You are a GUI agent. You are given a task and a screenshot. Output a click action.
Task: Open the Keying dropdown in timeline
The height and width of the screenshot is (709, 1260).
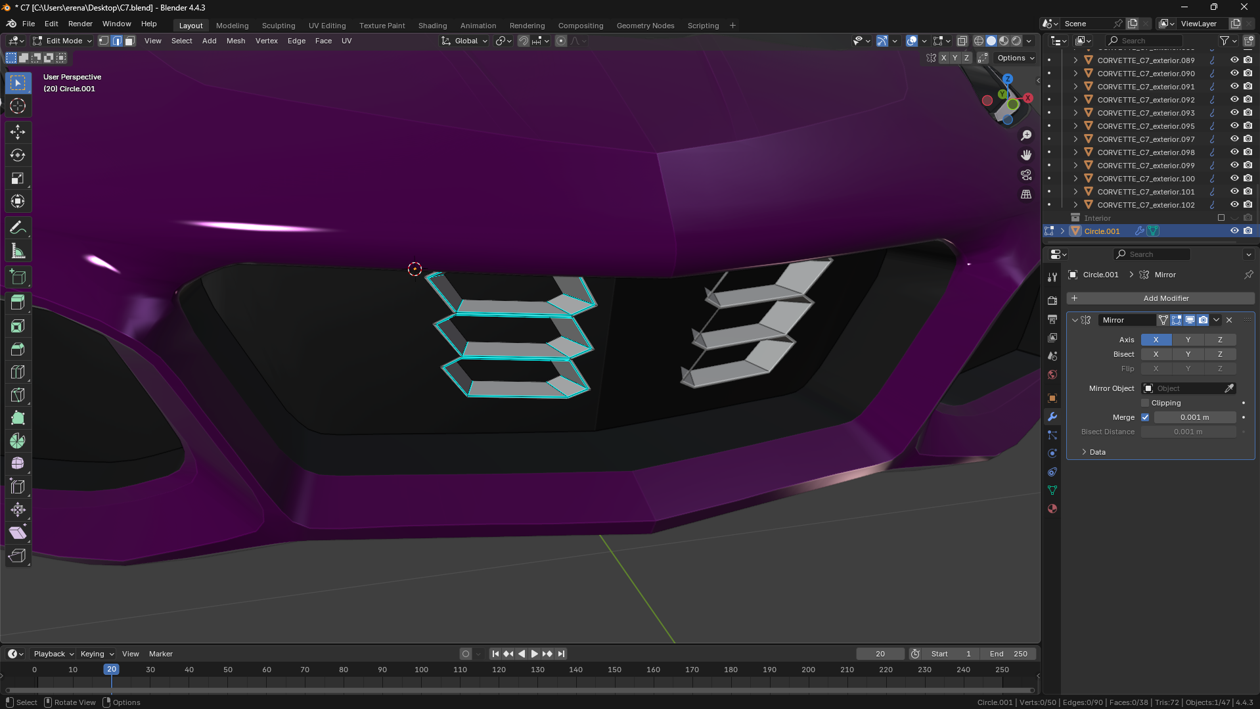click(97, 654)
